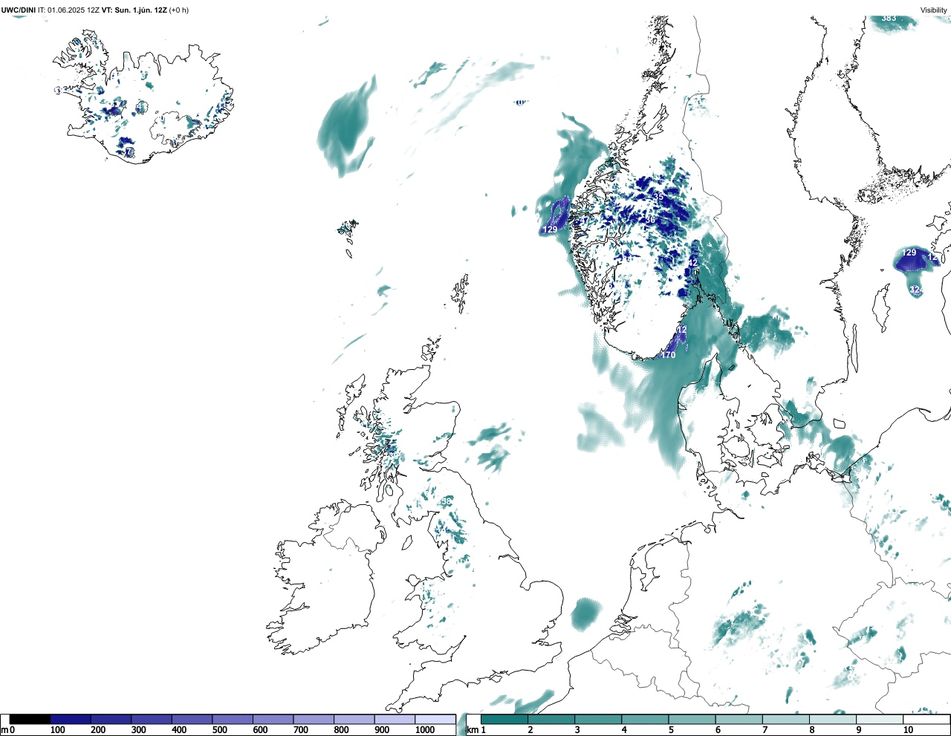Click the 7–8 km pale teal swatch
This screenshot has height=736, width=951.
coord(785,719)
